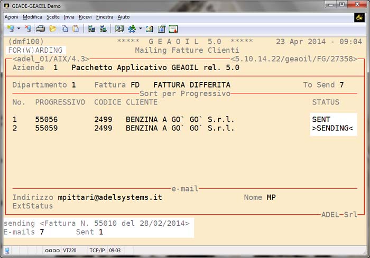Expand the new connection dropdown arrow
Screen dimensions: 370x258
tap(18, 28)
